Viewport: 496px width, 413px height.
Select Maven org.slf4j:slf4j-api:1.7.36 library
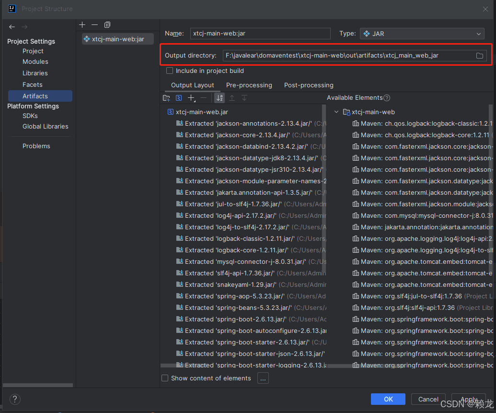(423, 307)
